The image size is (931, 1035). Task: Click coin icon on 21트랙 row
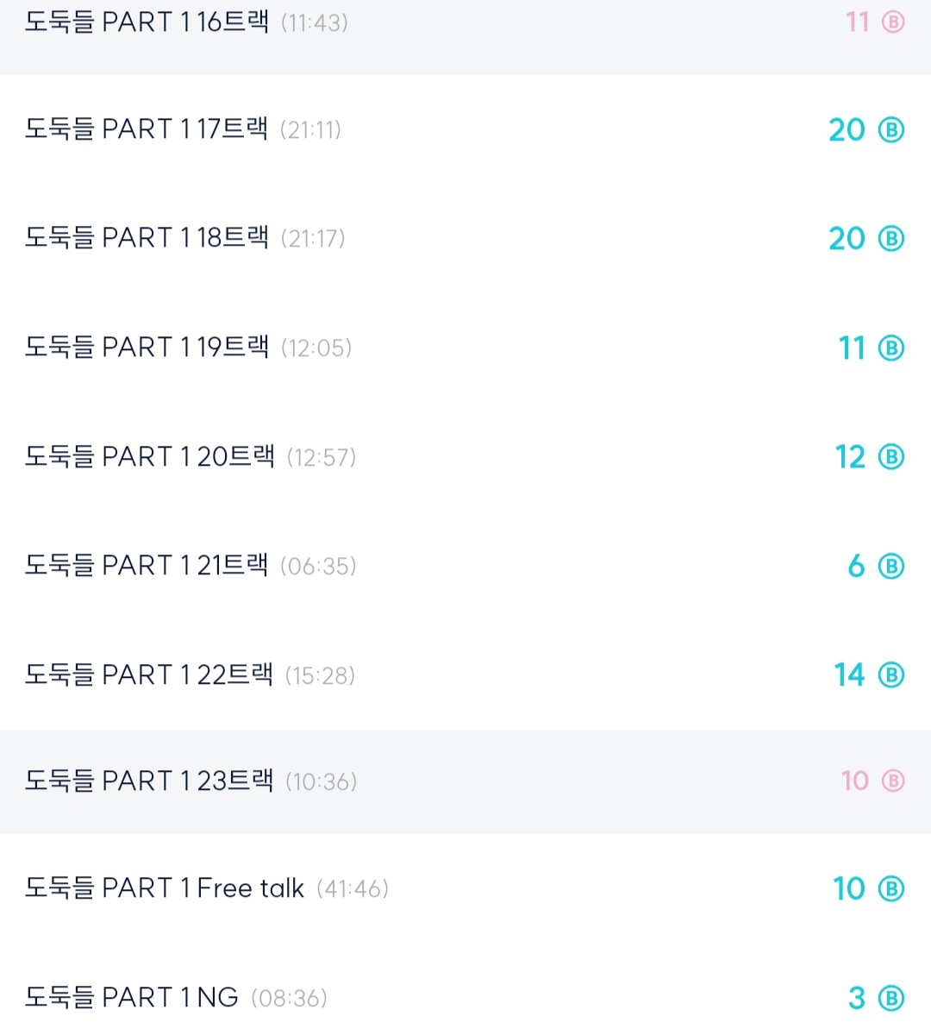coord(891,567)
